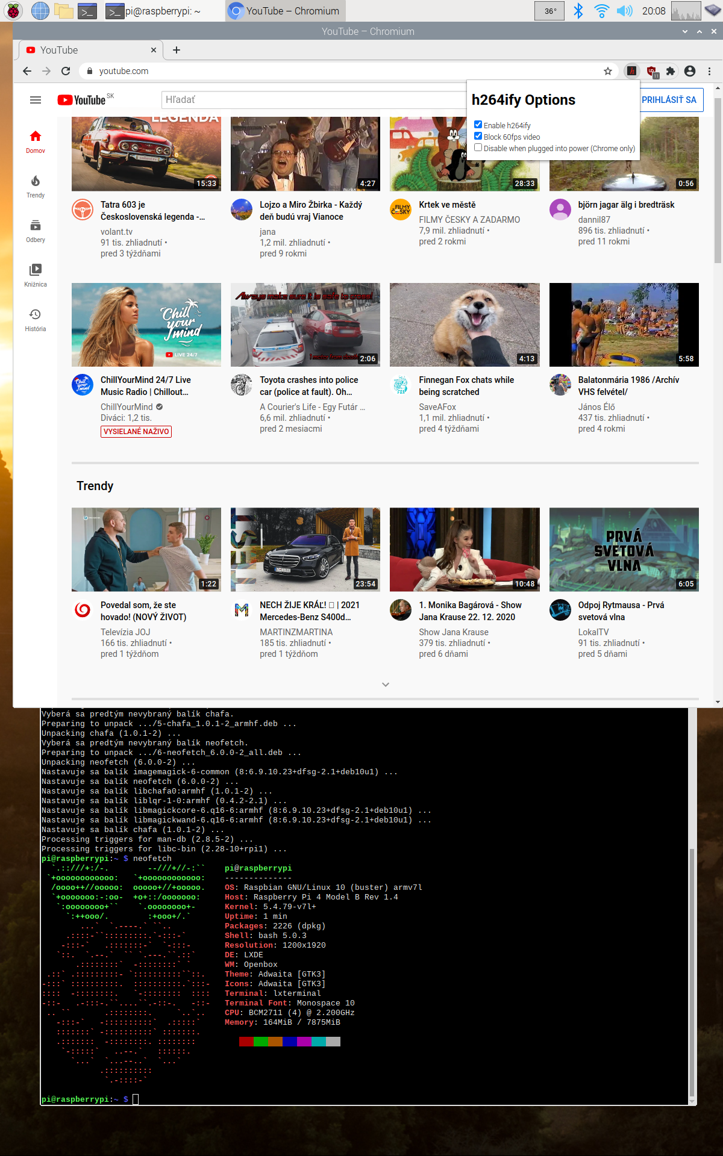Open the YouTube hamburger guide menu
This screenshot has height=1156, width=723.
coord(36,100)
